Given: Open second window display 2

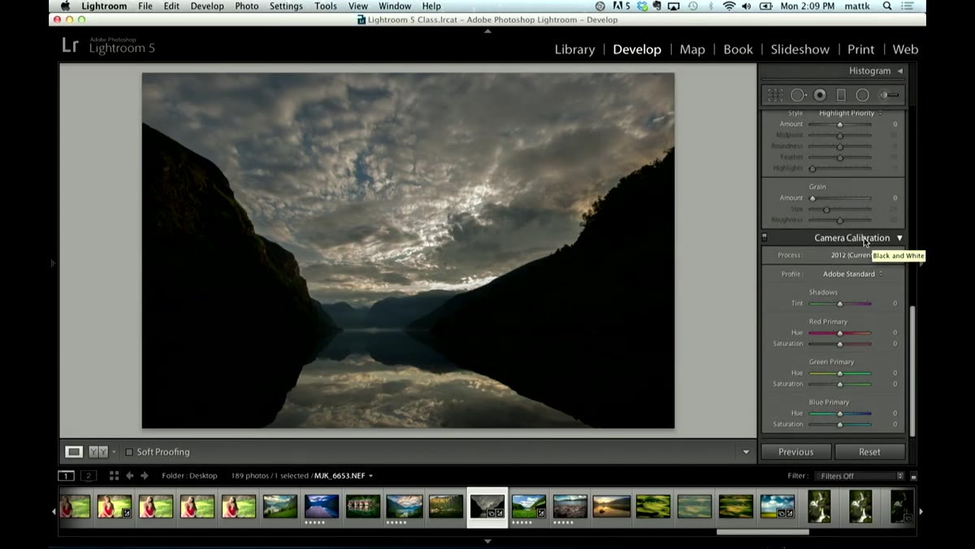Looking at the screenshot, I should (89, 476).
